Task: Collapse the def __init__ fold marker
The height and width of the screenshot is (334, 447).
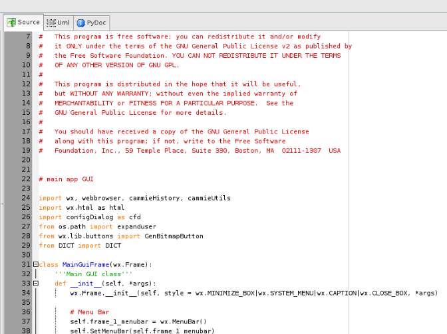Action: click(x=36, y=284)
